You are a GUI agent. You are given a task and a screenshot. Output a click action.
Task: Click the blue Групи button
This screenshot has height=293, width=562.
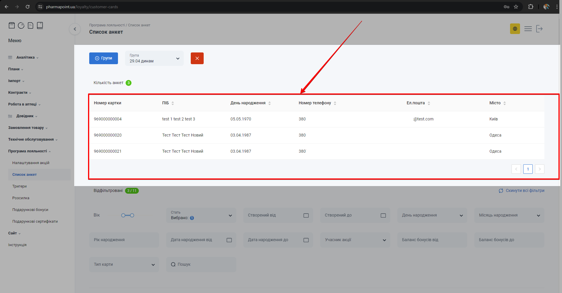104,58
